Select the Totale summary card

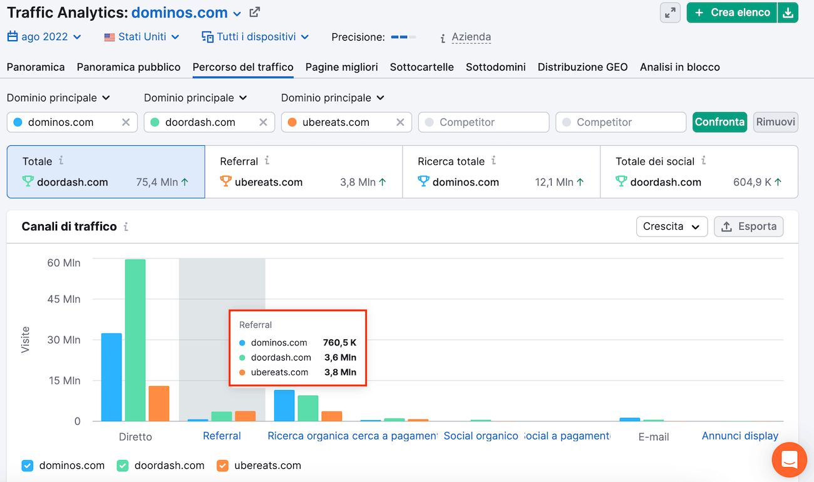[x=106, y=172]
